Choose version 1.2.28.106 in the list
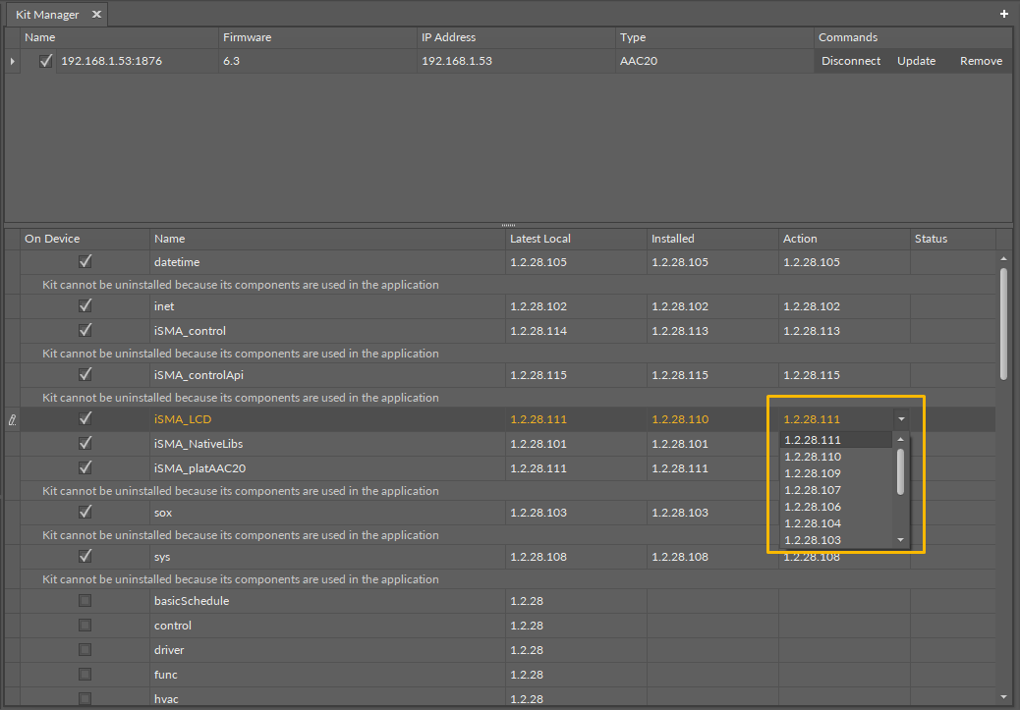 (x=813, y=507)
